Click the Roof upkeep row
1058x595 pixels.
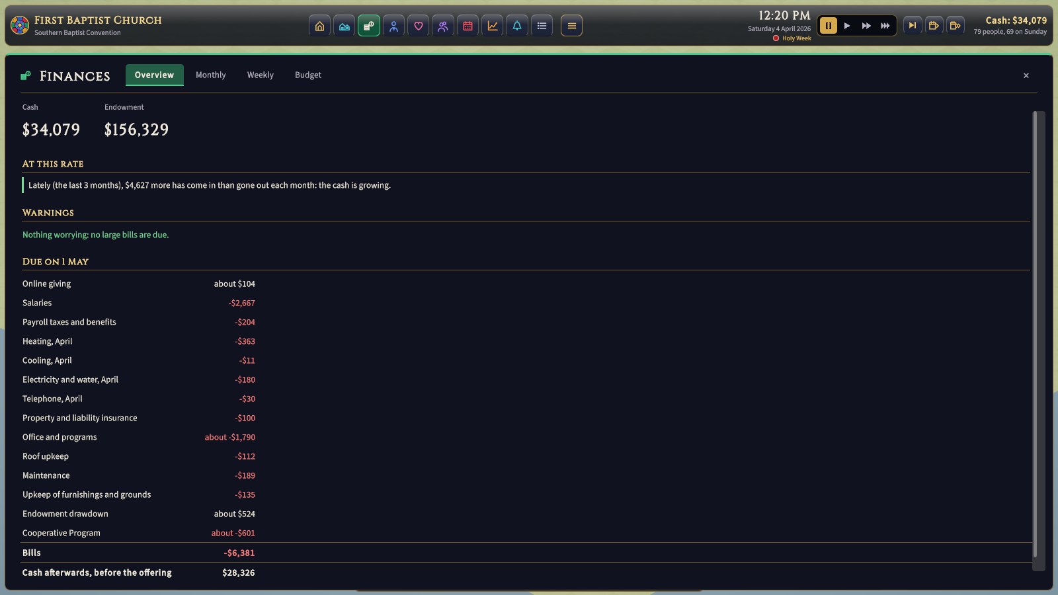coord(139,456)
